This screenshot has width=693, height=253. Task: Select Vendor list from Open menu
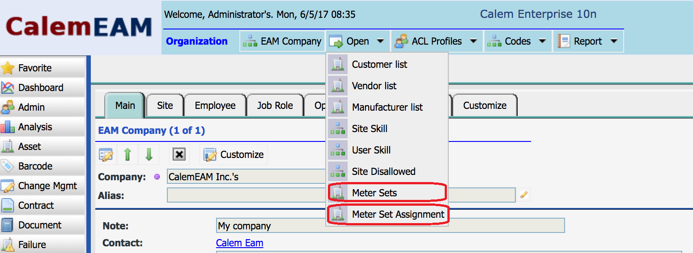(x=387, y=86)
